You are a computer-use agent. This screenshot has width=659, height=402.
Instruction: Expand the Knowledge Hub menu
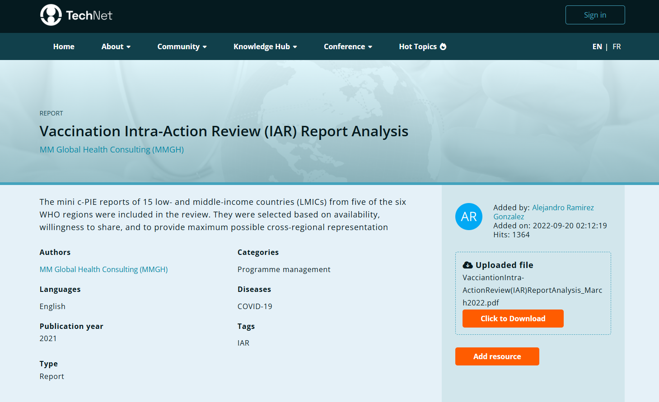click(x=265, y=46)
